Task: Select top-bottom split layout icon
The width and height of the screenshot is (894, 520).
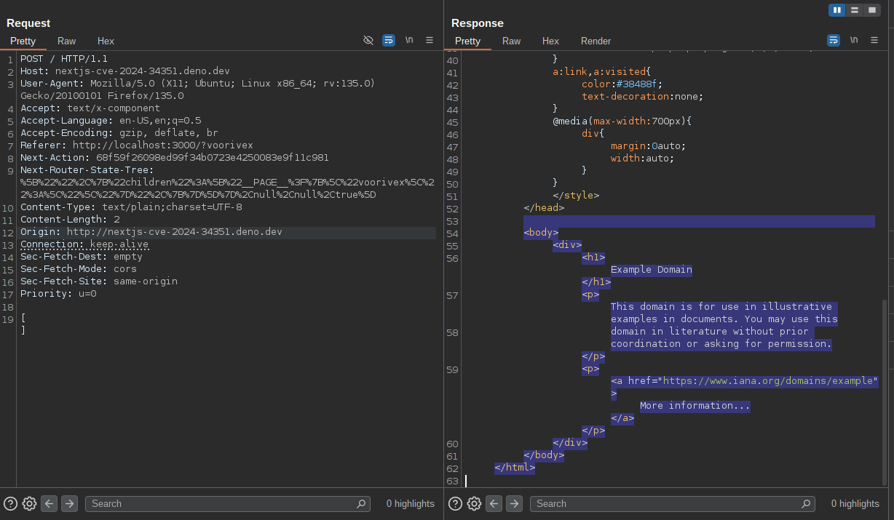Action: coord(854,10)
